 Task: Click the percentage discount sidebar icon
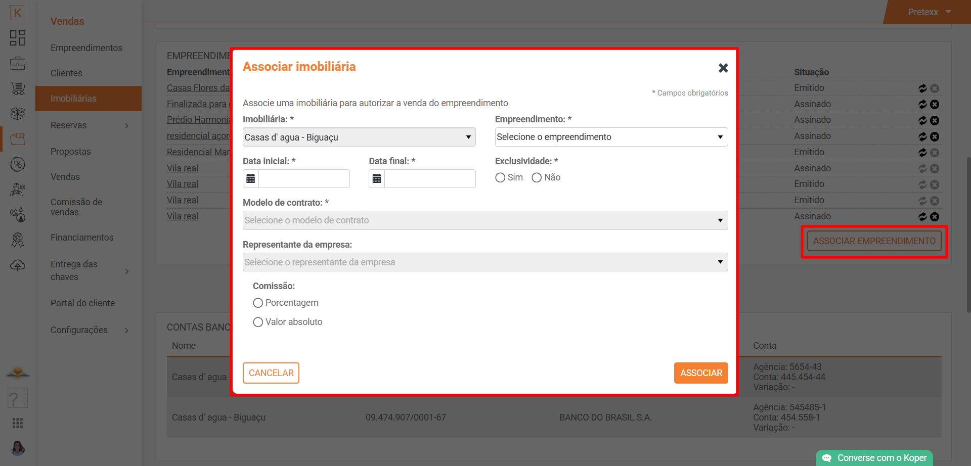point(18,164)
